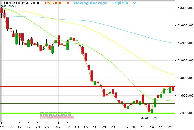Click the 14 date axis label
The image size is (194, 130).
point(152,127)
